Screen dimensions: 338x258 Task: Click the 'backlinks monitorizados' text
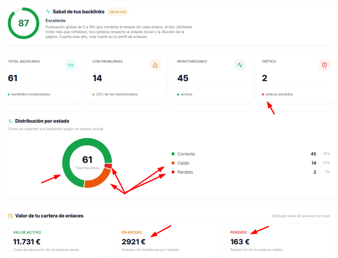click(x=31, y=94)
